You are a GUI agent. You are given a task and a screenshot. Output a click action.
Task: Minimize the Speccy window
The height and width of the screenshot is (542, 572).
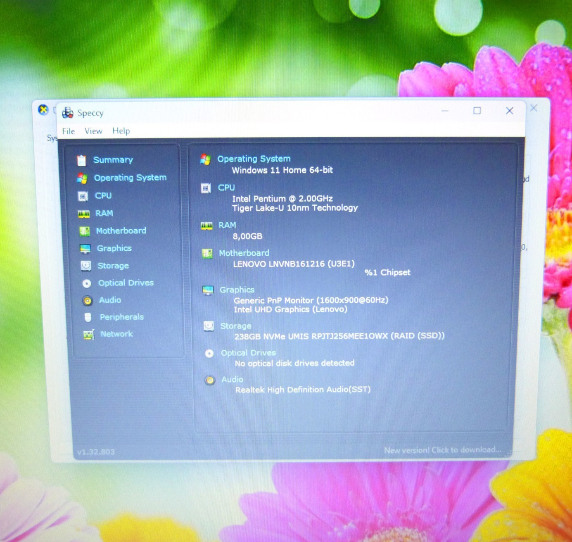coord(445,111)
